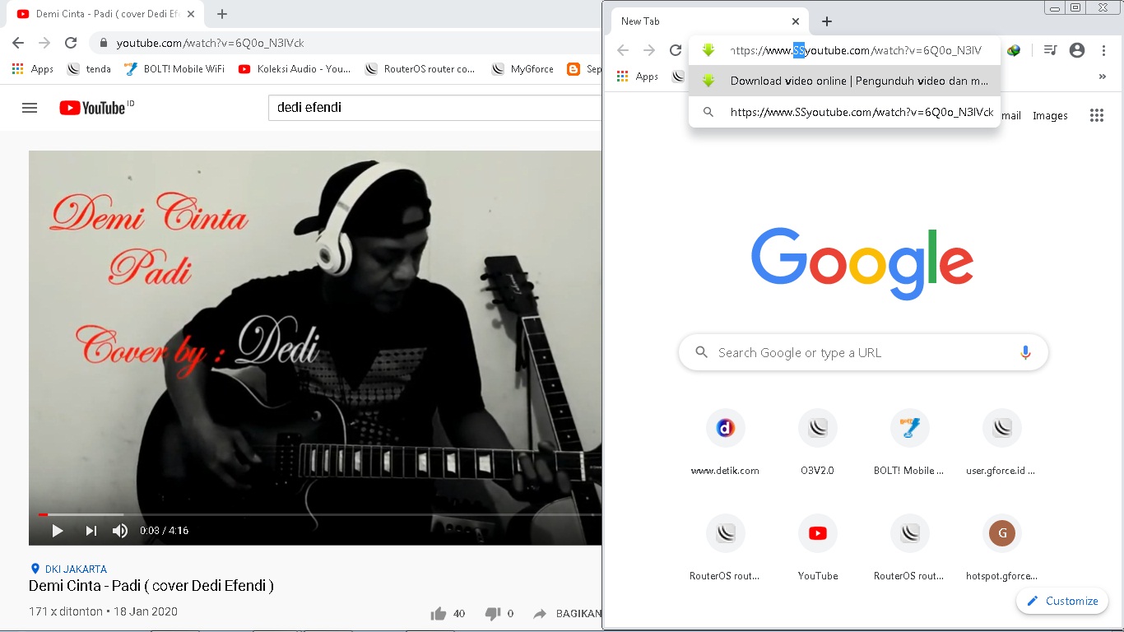Go back in left YouTube window
The height and width of the screenshot is (632, 1124).
tap(18, 43)
